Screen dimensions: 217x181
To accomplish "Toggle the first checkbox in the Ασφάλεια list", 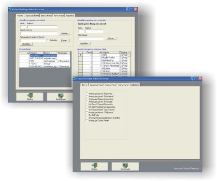I will point(87,93).
